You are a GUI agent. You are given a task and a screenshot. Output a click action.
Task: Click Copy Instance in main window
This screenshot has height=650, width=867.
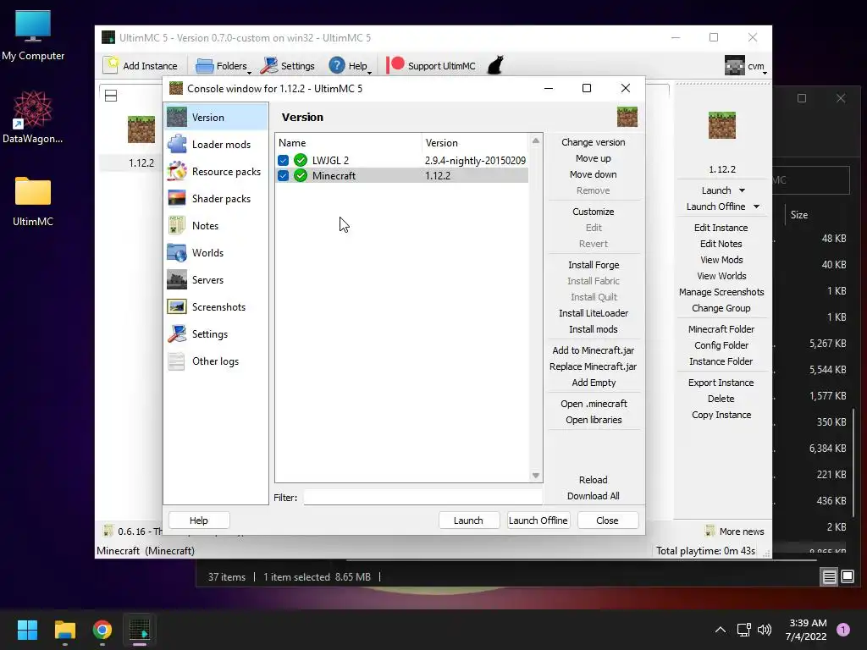coord(721,415)
